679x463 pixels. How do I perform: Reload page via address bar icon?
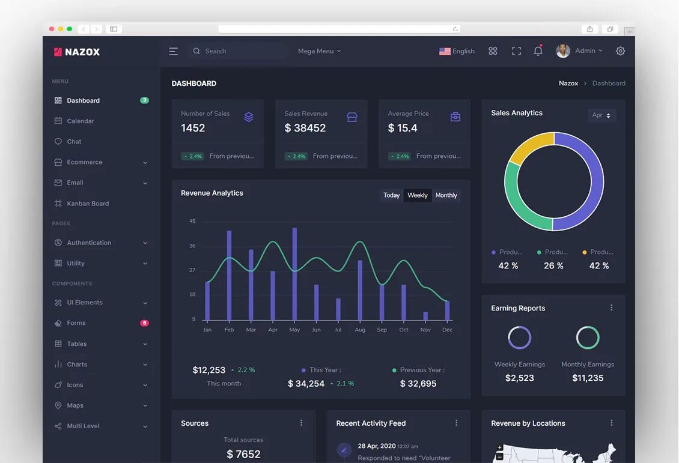pos(455,29)
